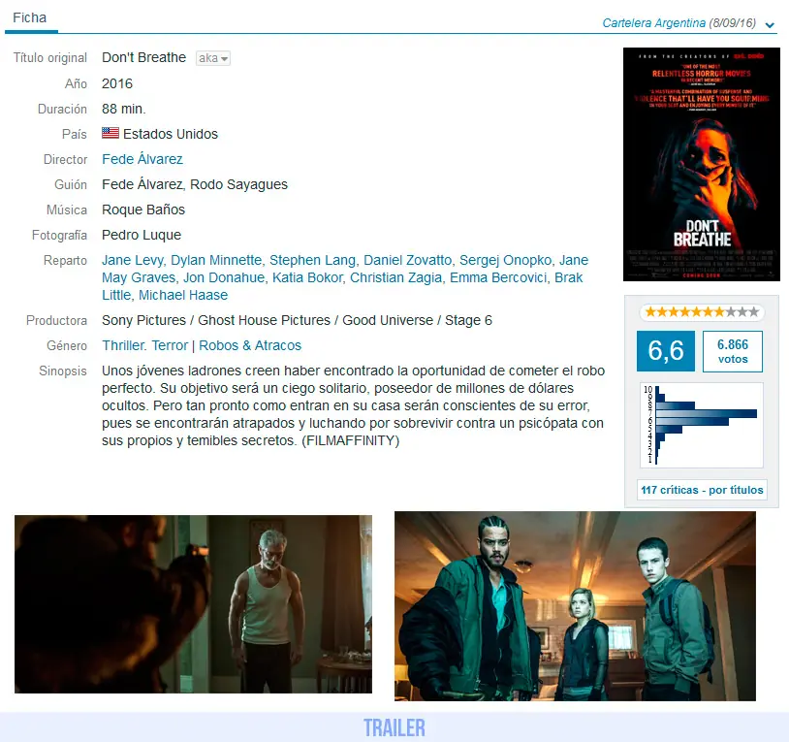Open the 6.866 votos box
This screenshot has height=742, width=789.
click(733, 351)
